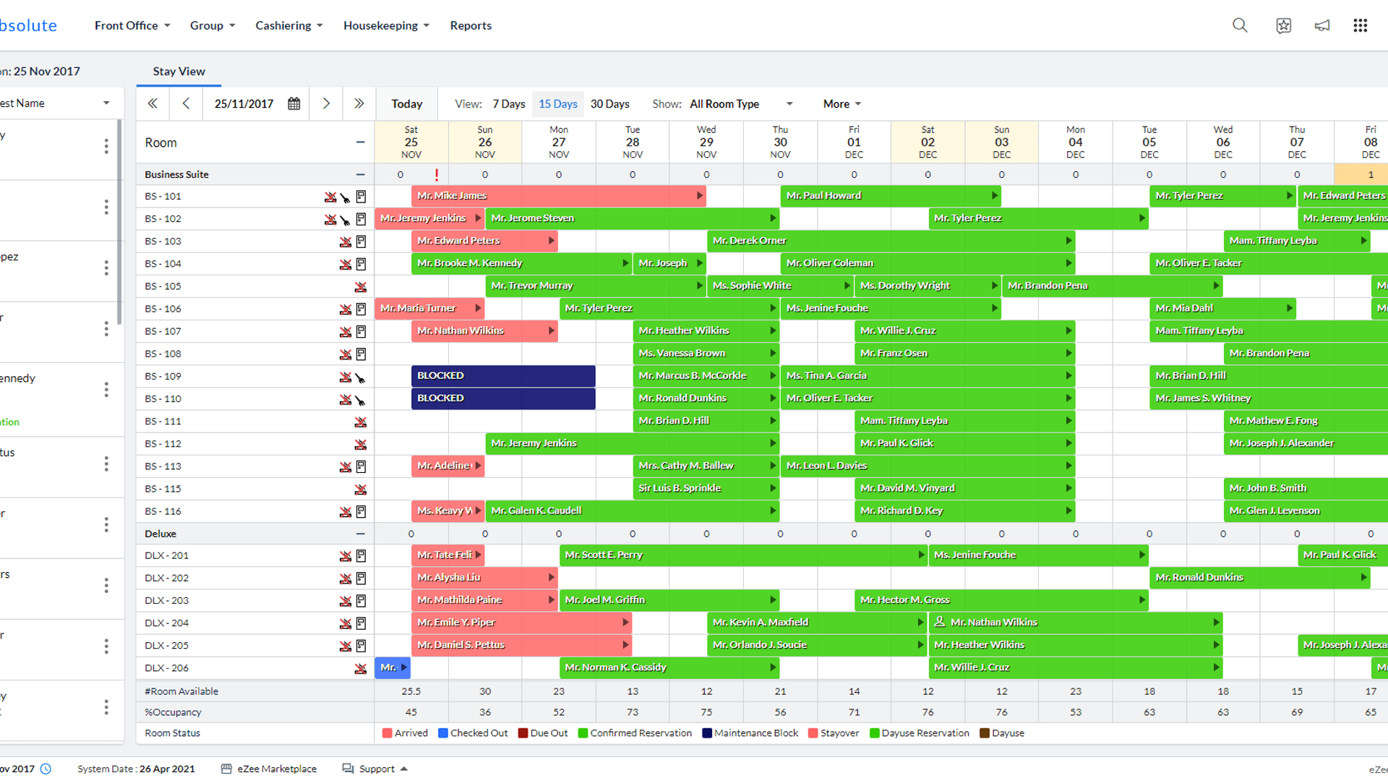Viewport: 1388px width, 781px height.
Task: Expand the More dropdown
Action: tap(841, 103)
